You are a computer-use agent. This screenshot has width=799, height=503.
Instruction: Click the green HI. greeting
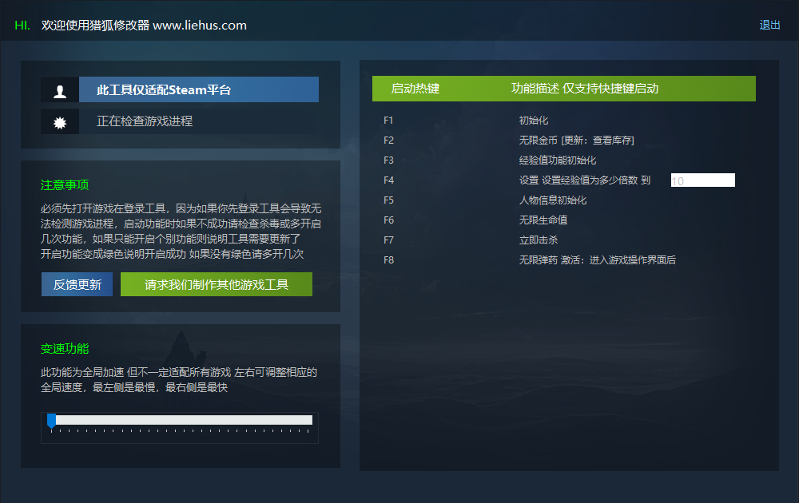tap(22, 26)
